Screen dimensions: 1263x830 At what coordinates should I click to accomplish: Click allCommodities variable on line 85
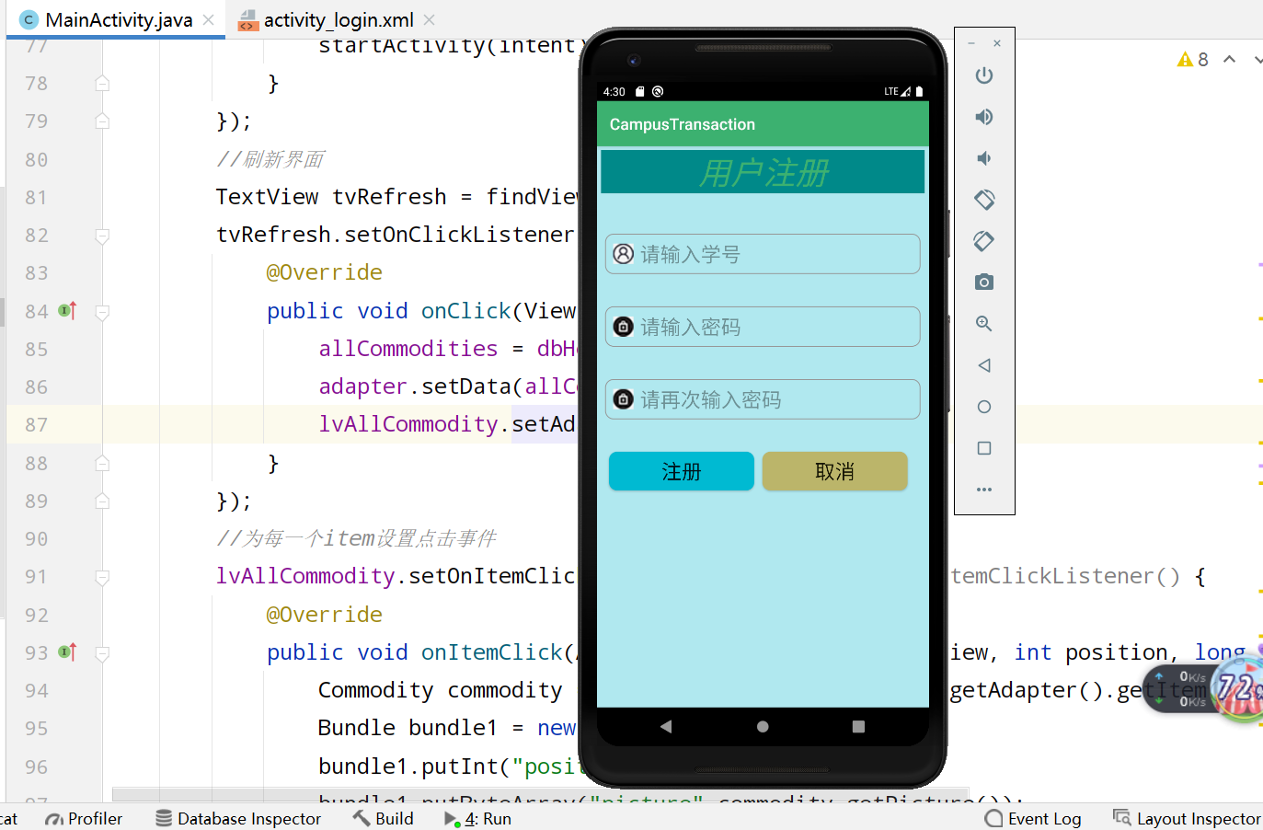click(408, 349)
